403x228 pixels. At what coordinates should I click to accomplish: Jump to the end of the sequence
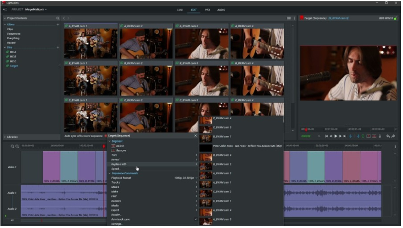tap(345, 136)
